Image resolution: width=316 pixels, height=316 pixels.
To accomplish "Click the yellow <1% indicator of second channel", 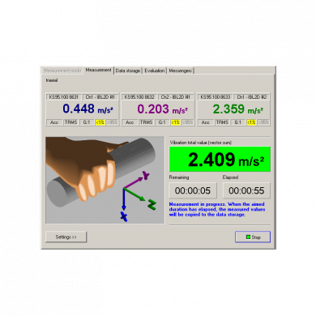I will [x=176, y=122].
